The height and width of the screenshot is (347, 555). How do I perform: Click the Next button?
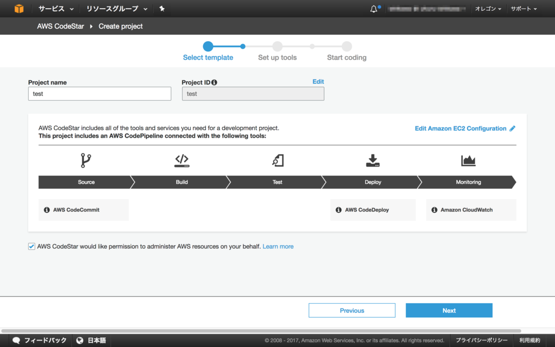449,311
